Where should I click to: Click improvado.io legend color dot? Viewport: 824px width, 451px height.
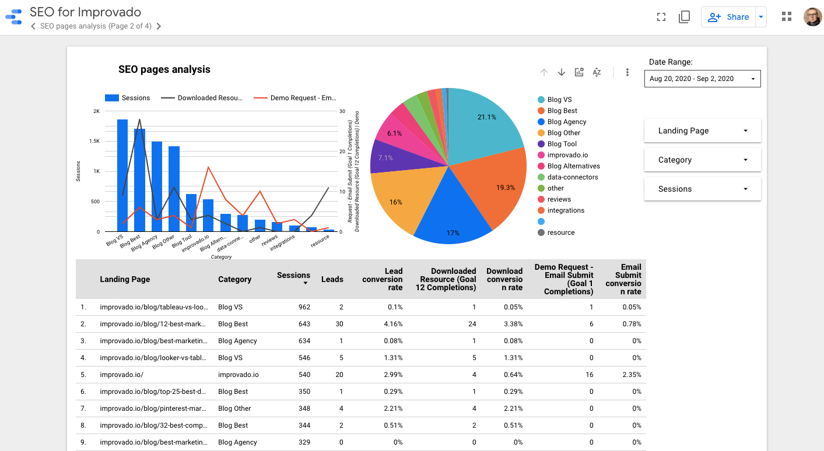(541, 155)
